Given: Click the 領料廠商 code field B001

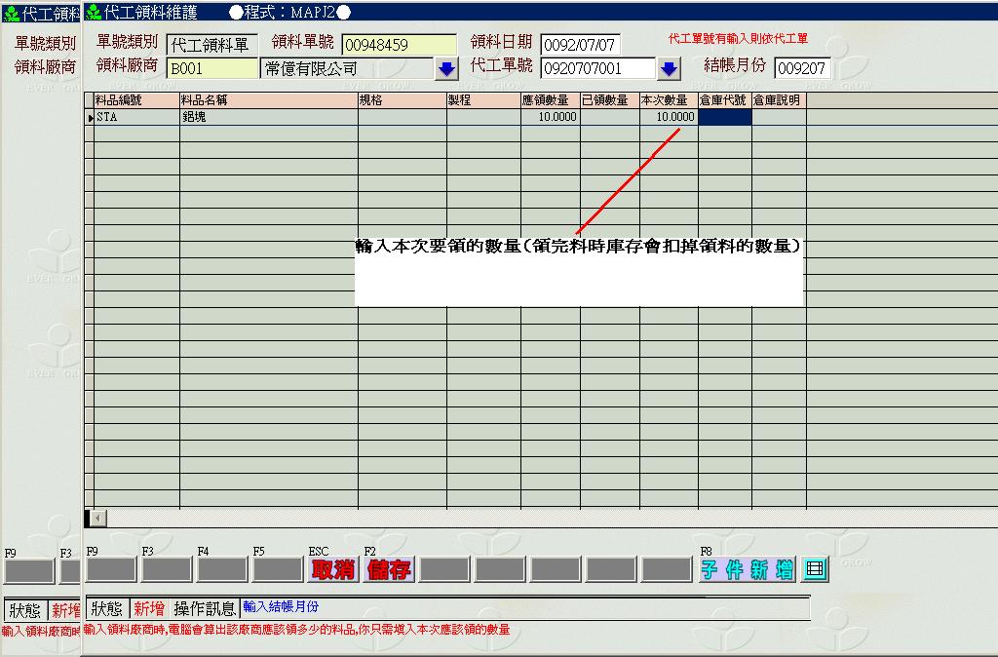Looking at the screenshot, I should tap(211, 69).
